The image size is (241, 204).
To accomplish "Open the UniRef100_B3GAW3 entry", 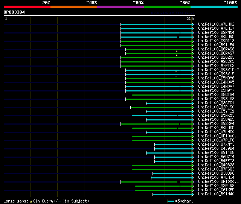I will (216, 120).
